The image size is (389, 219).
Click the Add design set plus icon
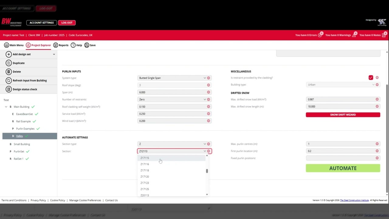point(9,54)
